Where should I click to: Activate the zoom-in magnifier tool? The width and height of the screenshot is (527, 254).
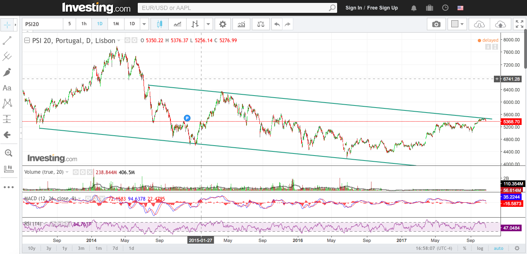(x=8, y=153)
